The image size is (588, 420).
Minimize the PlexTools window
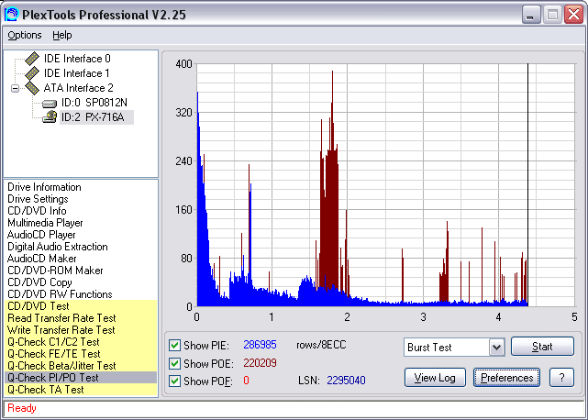pos(531,15)
